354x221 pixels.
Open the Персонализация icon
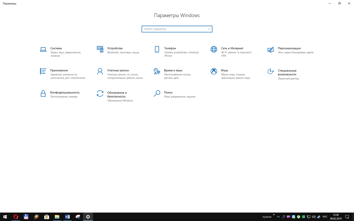click(271, 50)
